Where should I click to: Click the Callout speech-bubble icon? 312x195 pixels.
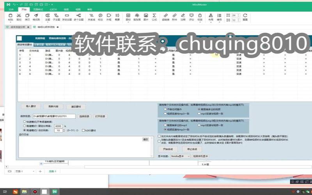coord(101,16)
